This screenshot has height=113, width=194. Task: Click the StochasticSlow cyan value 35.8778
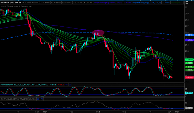click(53, 85)
